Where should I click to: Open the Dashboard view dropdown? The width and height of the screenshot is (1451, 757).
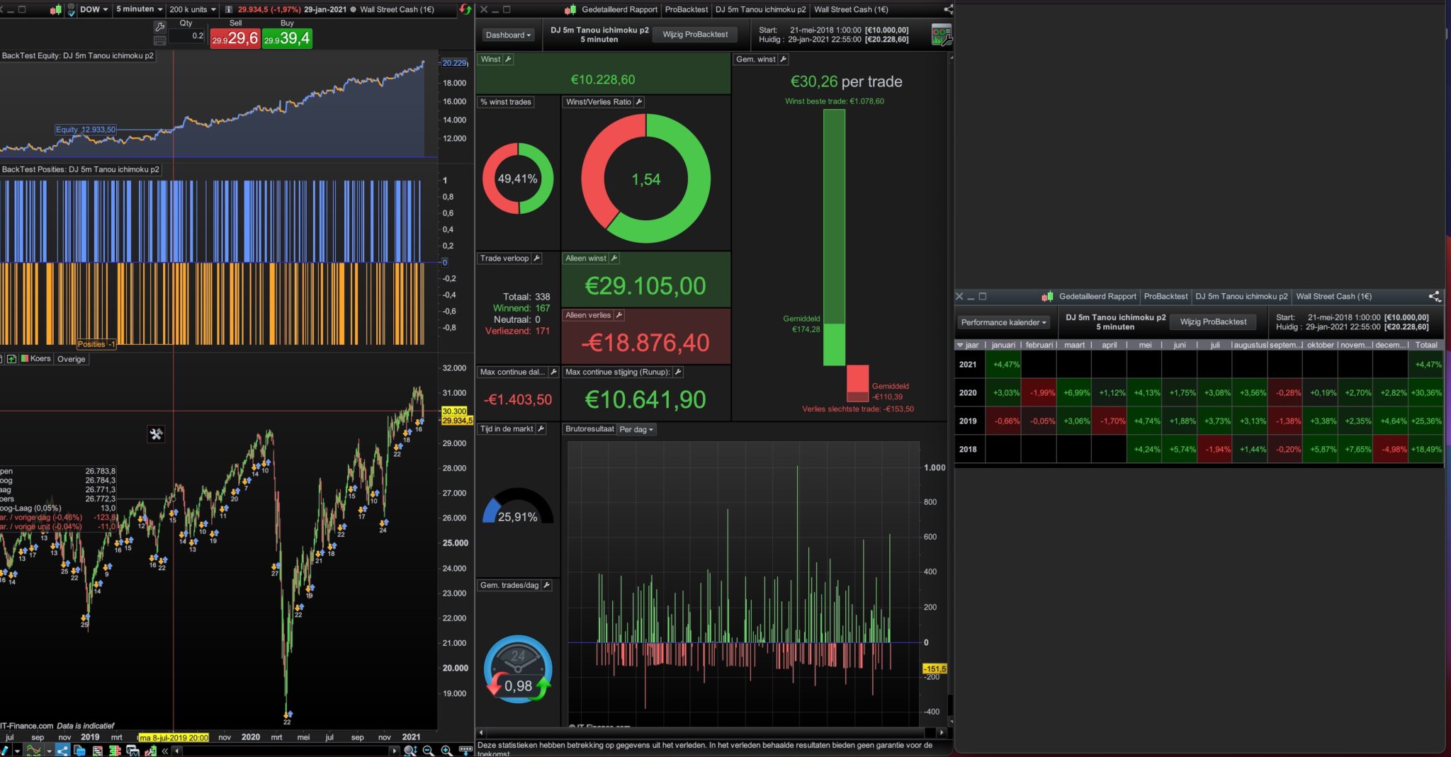[x=508, y=35]
